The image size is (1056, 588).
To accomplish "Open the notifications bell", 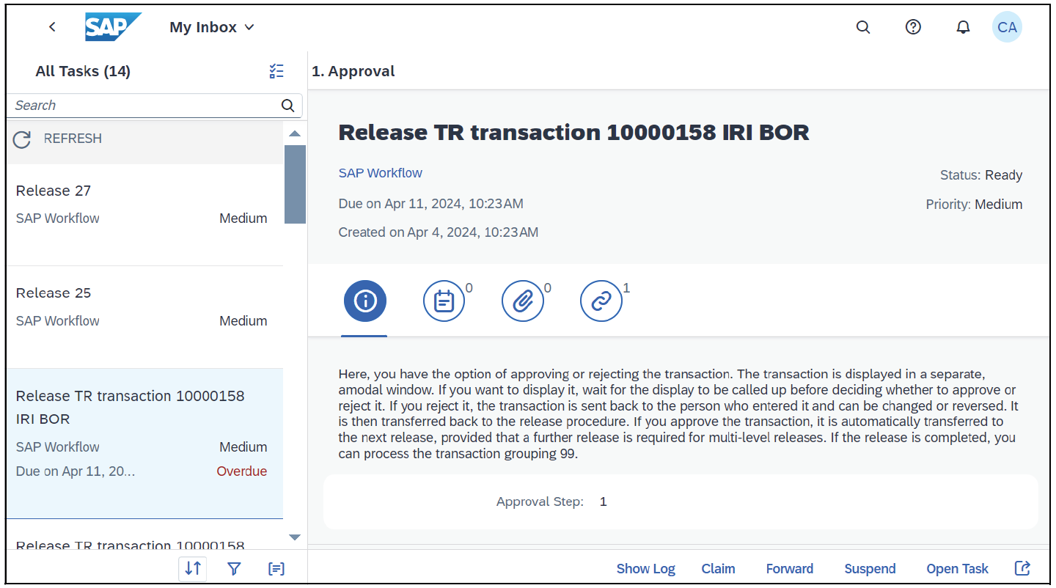I will point(963,26).
